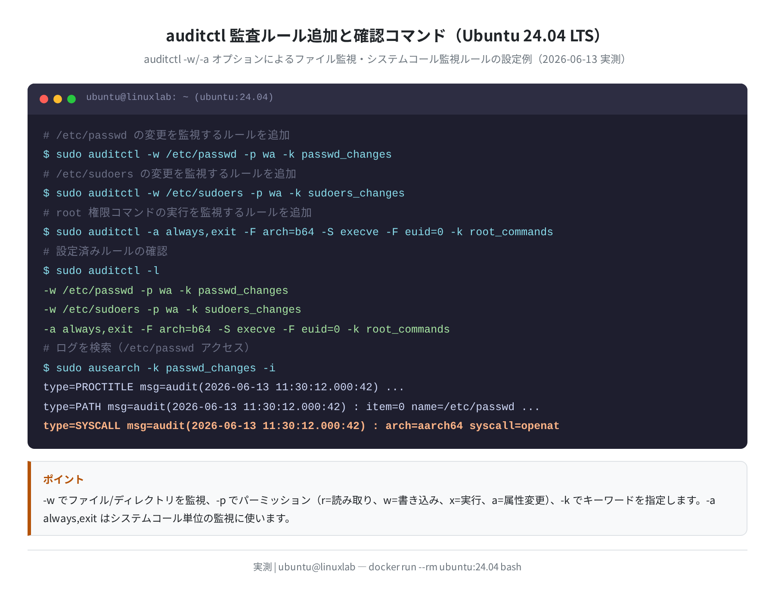Image resolution: width=775 pixels, height=591 pixels.
Task: Click command sudo auditctl -w /etc/sudoers line
Action: pyautogui.click(x=224, y=193)
